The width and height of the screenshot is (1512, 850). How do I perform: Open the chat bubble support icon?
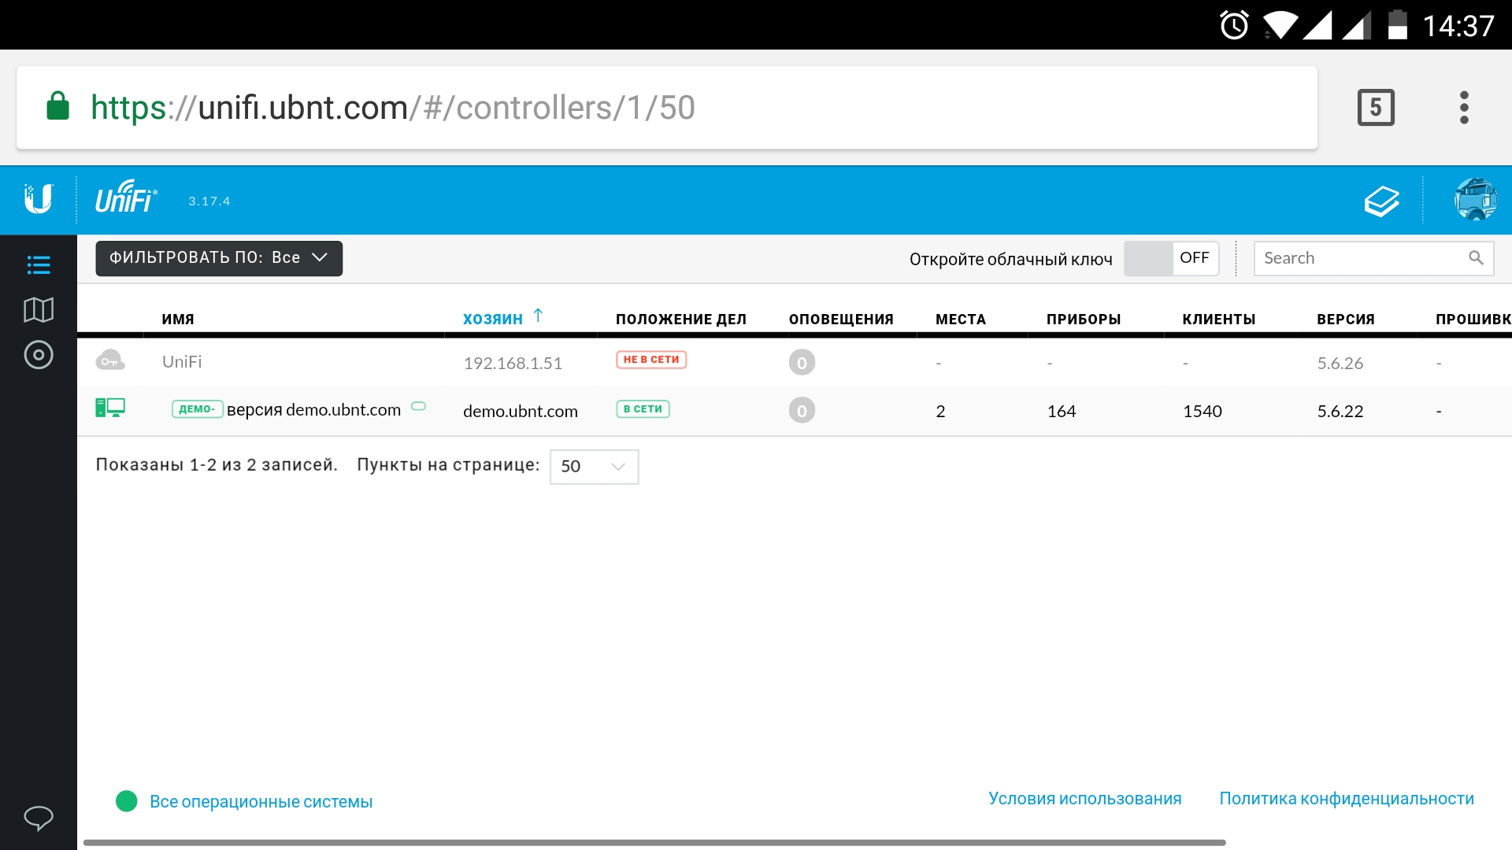pyautogui.click(x=39, y=818)
